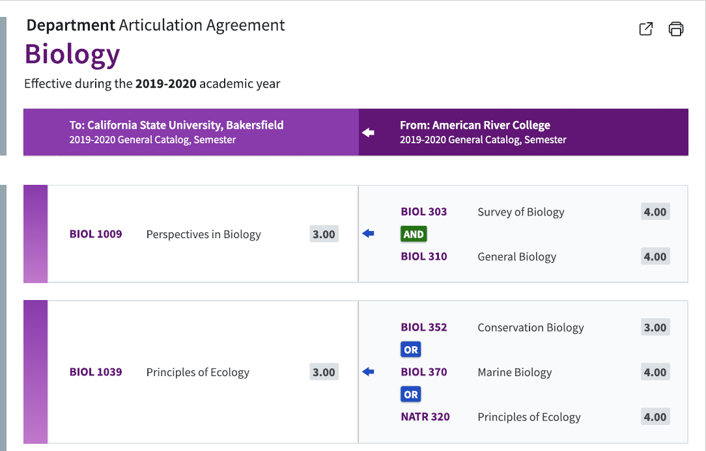The image size is (706, 451).
Task: Click Survey of Biology course title
Action: pos(521,212)
